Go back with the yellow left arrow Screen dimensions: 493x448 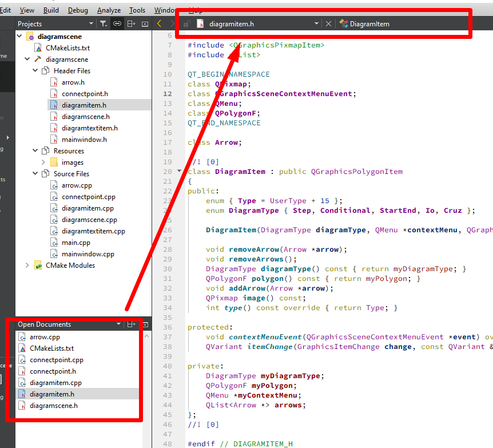pos(160,24)
